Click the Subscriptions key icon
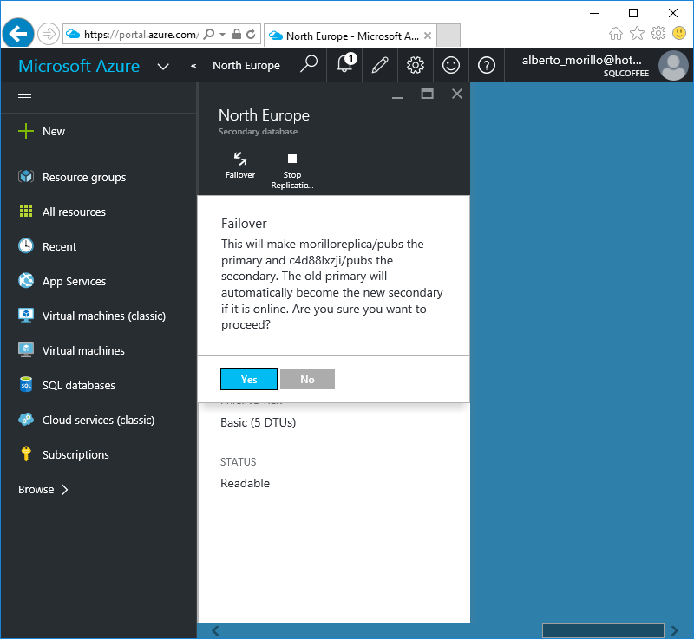The width and height of the screenshot is (694, 639). point(26,453)
